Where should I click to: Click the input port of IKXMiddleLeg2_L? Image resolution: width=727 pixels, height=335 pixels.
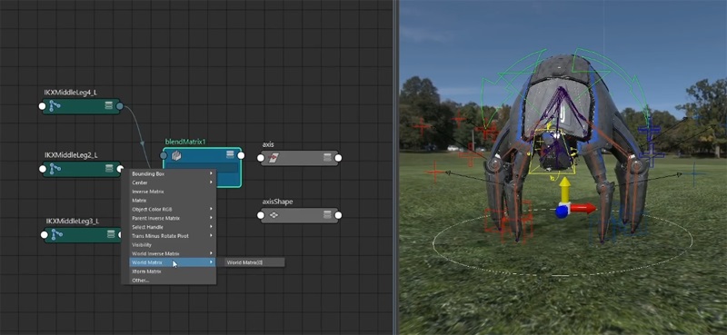click(42, 169)
